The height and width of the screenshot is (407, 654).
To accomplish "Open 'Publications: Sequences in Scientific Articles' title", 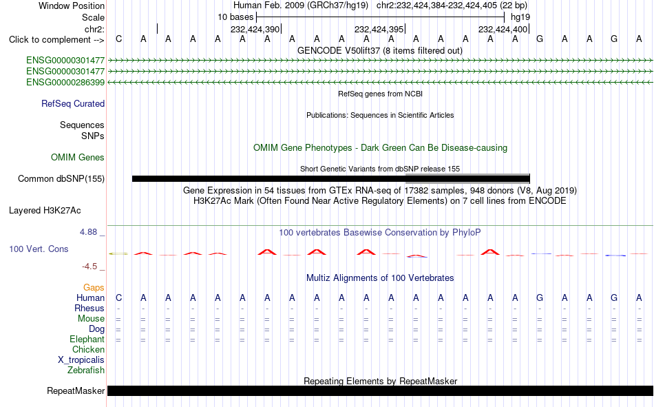I will tap(380, 115).
